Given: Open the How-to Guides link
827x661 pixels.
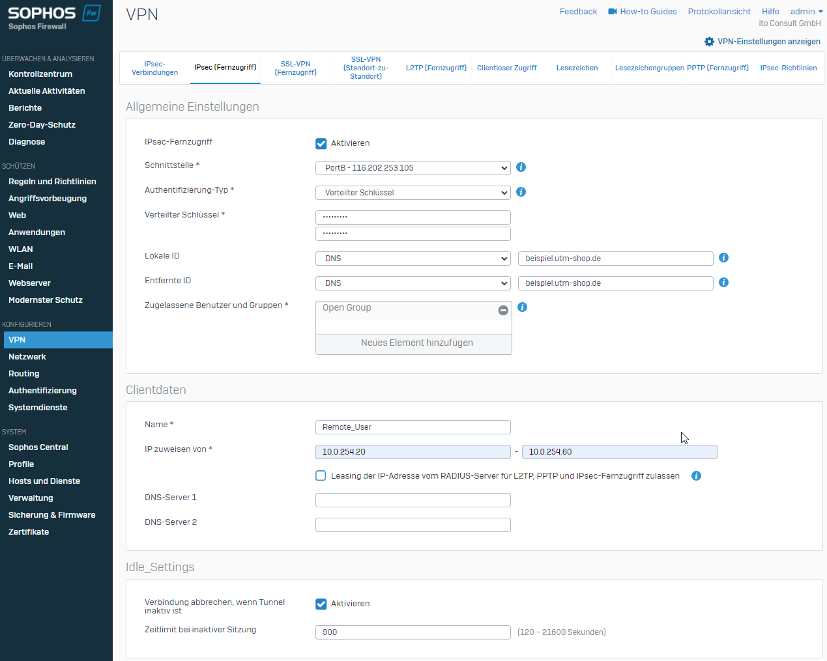Looking at the screenshot, I should click(643, 12).
